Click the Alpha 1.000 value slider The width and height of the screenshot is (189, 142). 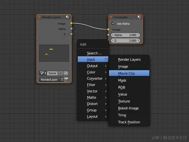pyautogui.click(x=125, y=35)
